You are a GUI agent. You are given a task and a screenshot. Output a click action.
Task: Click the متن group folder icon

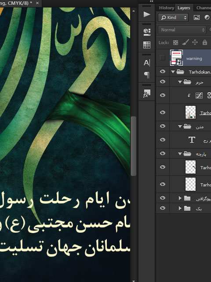pyautogui.click(x=187, y=126)
